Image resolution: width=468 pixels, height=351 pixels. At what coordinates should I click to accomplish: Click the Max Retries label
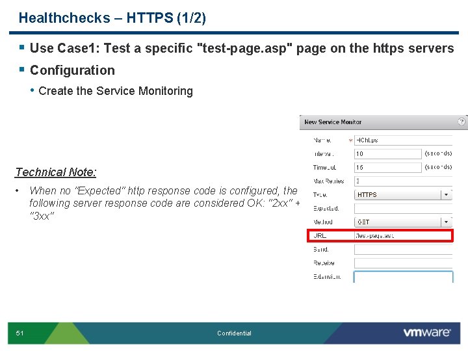(329, 181)
